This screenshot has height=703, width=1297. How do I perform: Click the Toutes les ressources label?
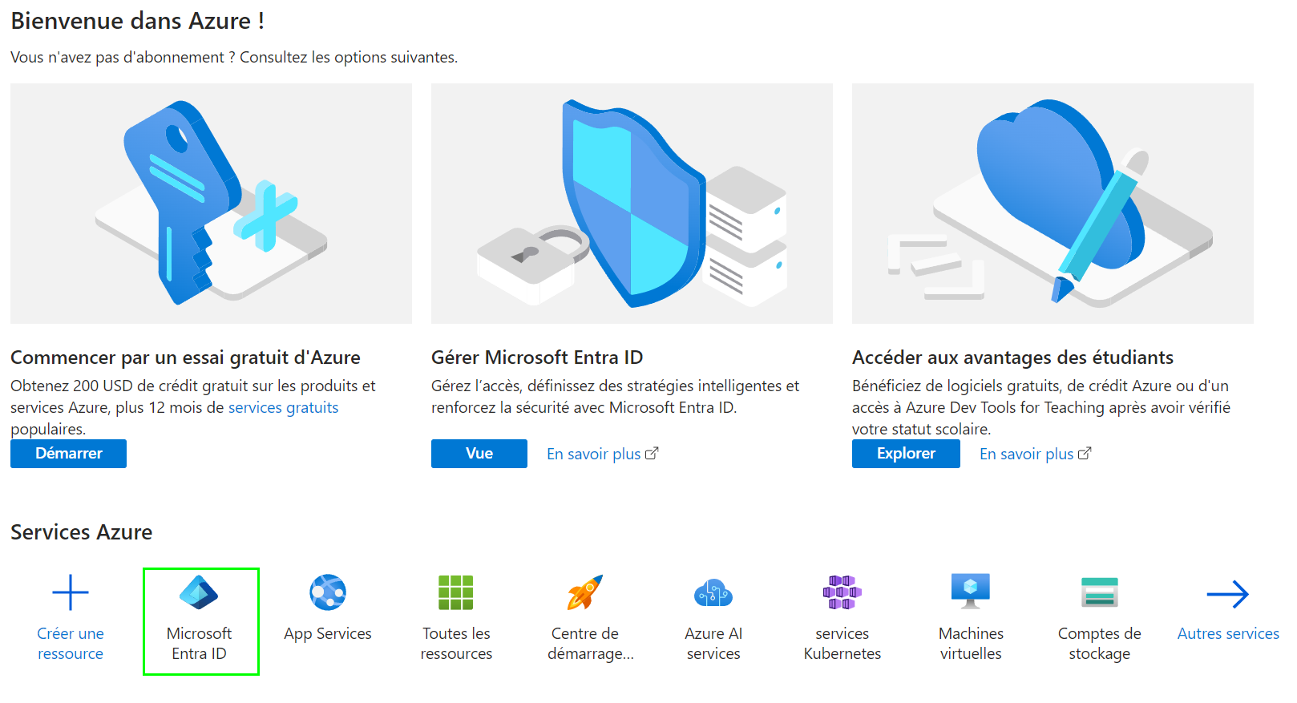pyautogui.click(x=456, y=644)
